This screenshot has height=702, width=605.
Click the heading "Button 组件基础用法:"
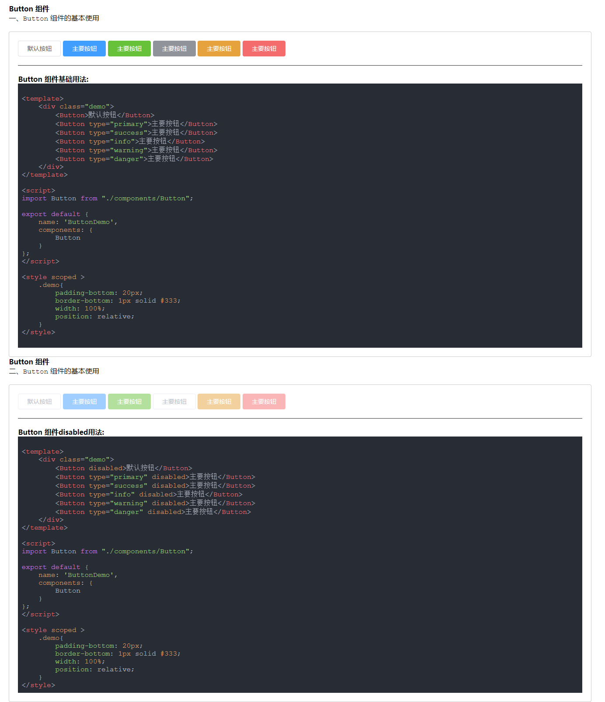click(53, 79)
